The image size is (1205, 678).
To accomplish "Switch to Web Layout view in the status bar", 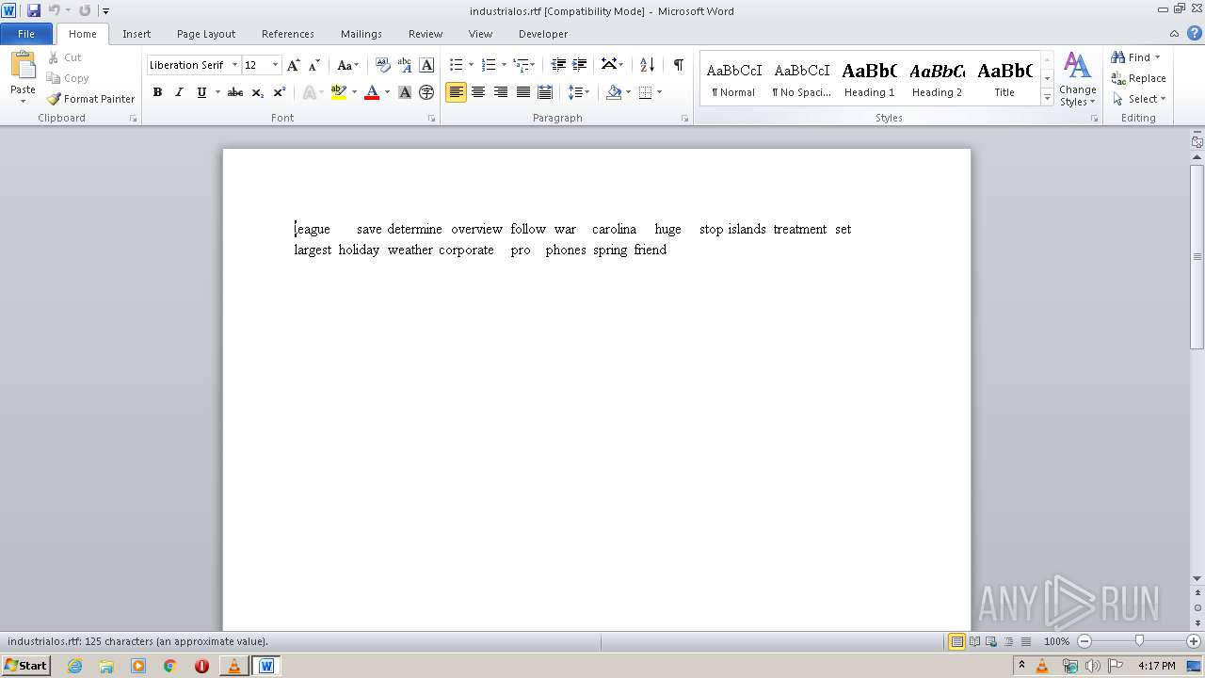I will [x=991, y=641].
